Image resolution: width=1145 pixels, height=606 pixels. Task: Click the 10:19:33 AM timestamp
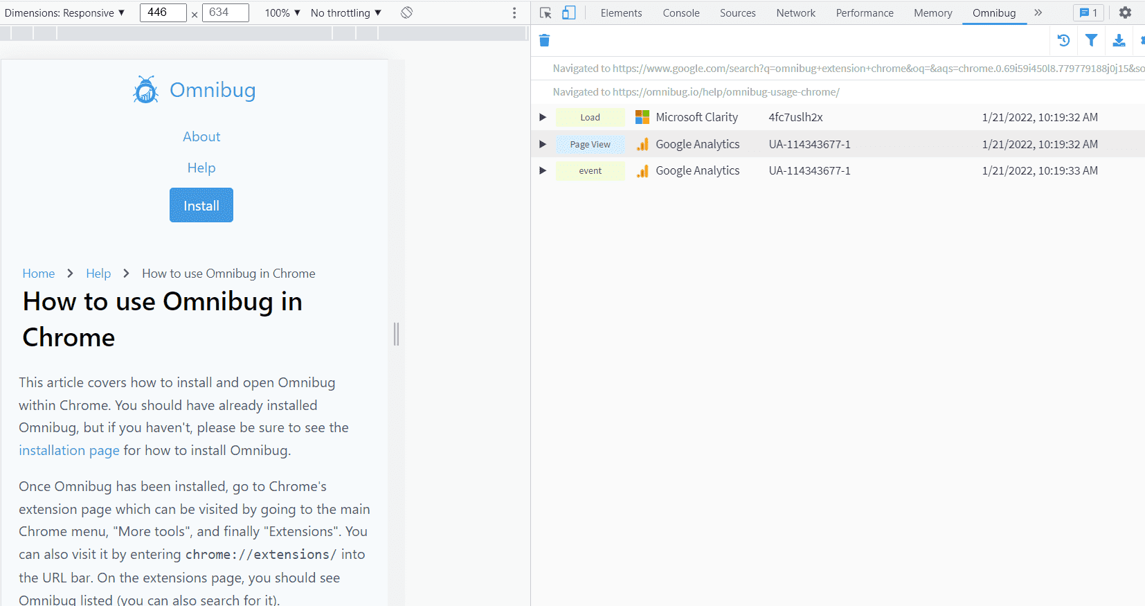click(x=1040, y=170)
